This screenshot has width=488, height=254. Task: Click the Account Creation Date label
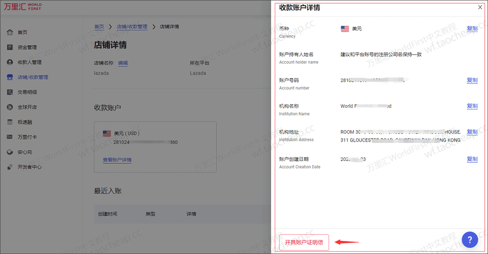click(x=300, y=167)
